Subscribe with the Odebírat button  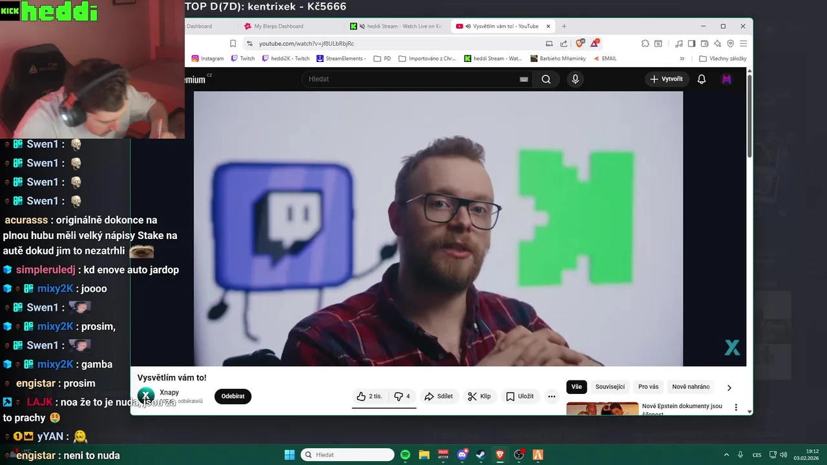tap(233, 396)
